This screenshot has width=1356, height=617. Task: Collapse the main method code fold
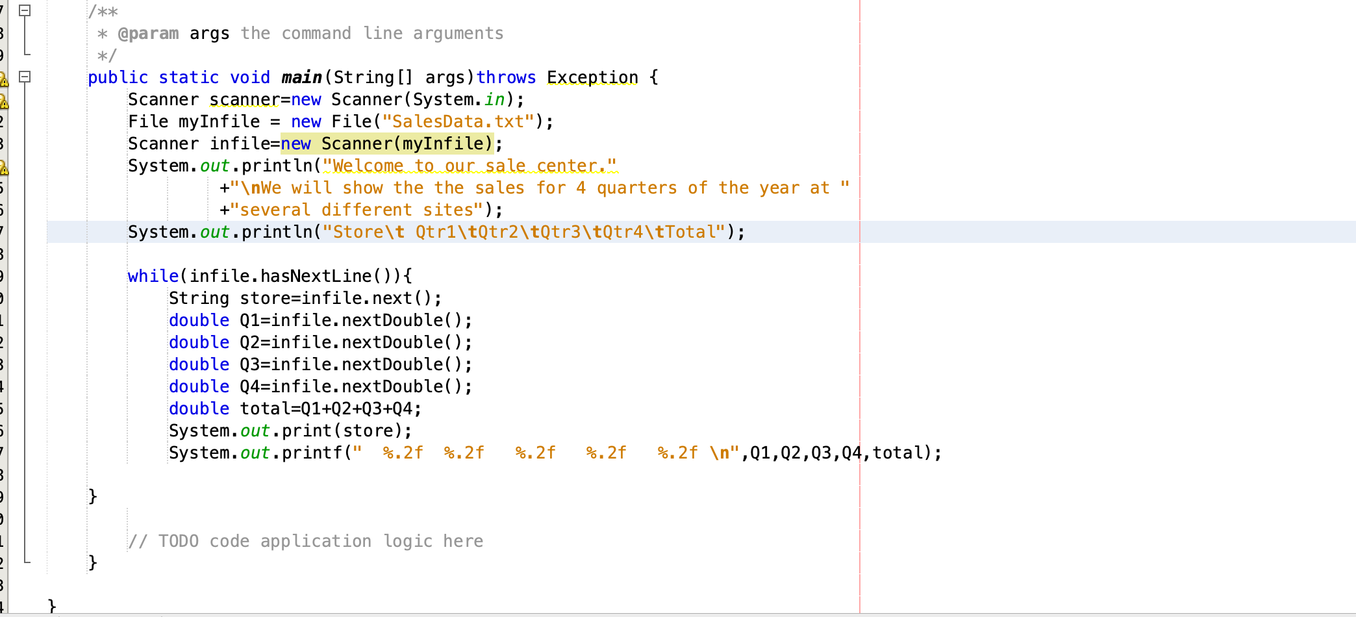click(26, 76)
